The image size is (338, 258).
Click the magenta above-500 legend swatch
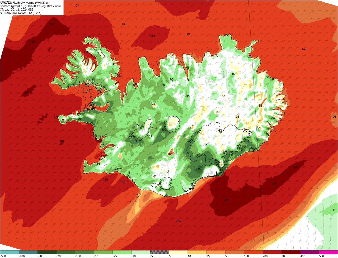(x=328, y=252)
